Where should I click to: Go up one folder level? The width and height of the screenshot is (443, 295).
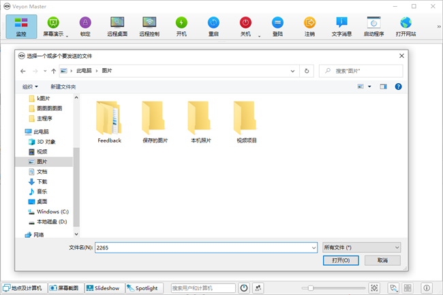coord(54,71)
